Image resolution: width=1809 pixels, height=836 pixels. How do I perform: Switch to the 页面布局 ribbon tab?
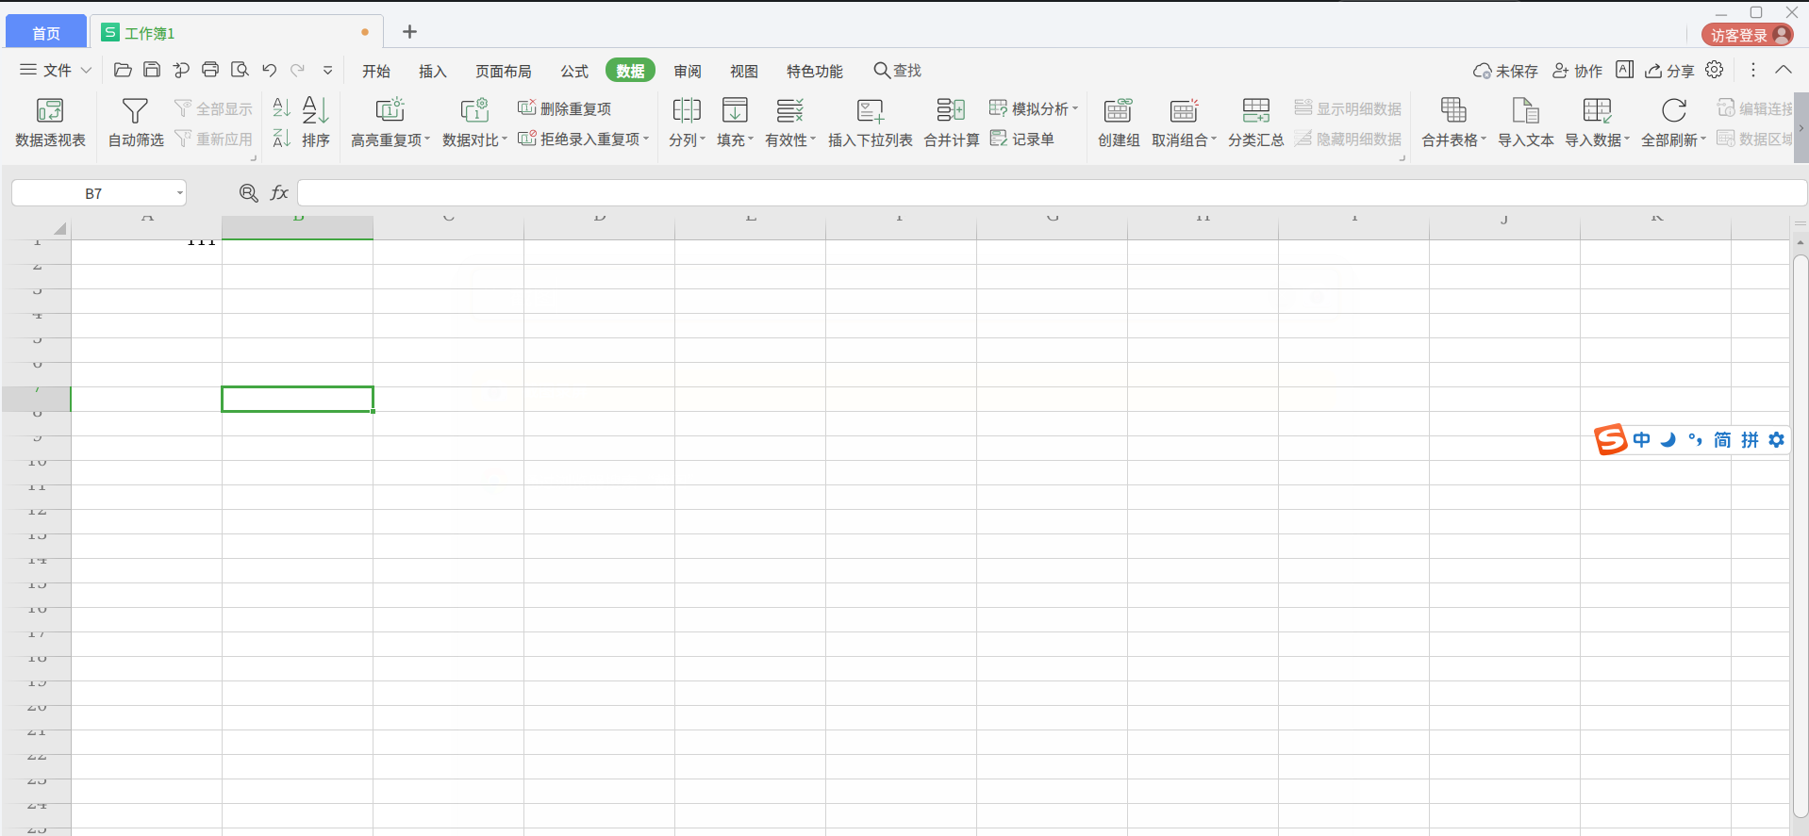504,71
